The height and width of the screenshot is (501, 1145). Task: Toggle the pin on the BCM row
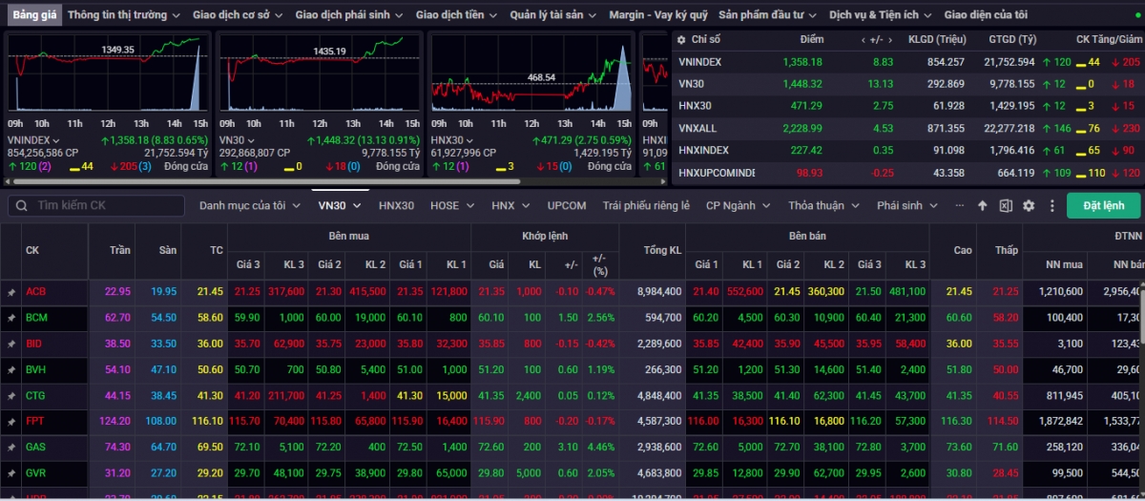(x=11, y=318)
